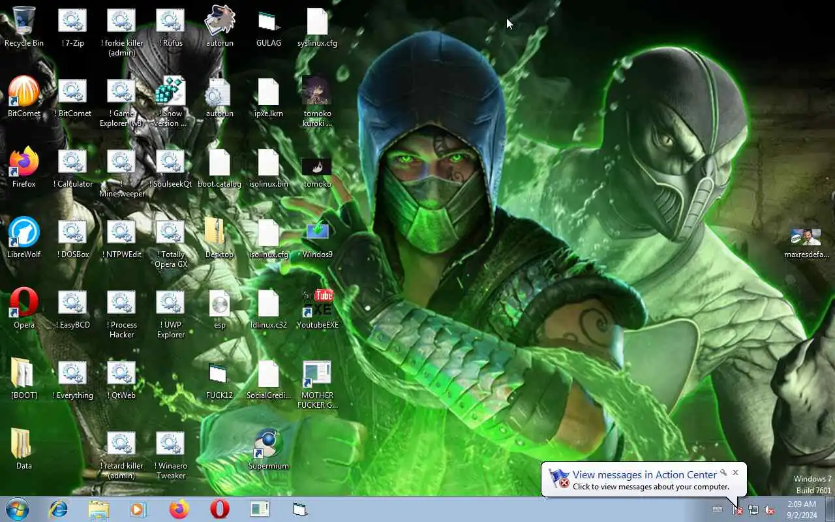Select the ! Minesweeper shortcut
Screen dimensions: 835x522
click(x=122, y=172)
